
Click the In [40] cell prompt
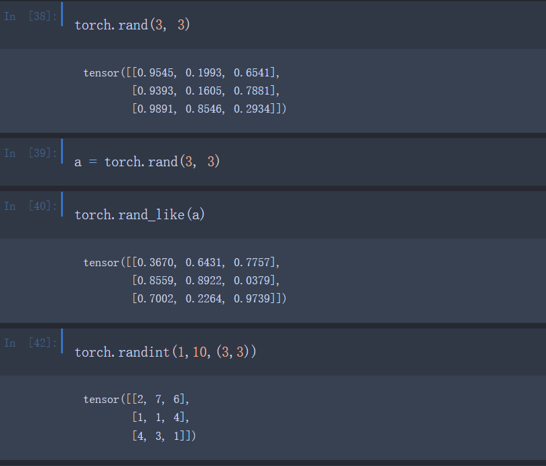[30, 206]
